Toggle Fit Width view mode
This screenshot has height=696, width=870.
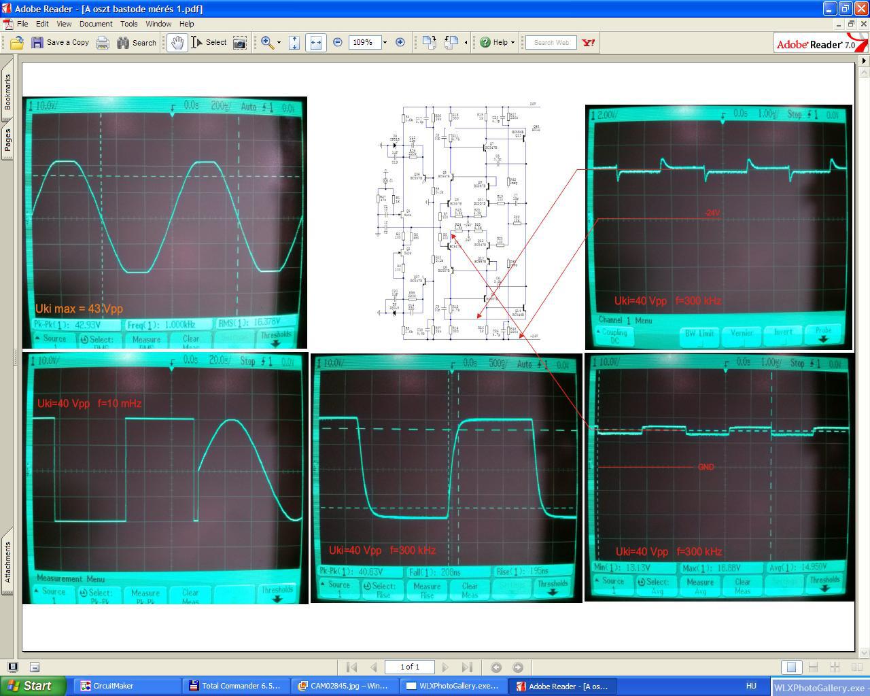click(315, 43)
